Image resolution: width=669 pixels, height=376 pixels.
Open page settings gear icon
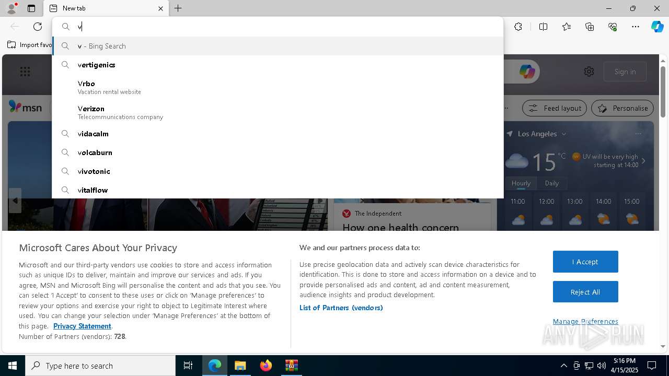tap(589, 72)
